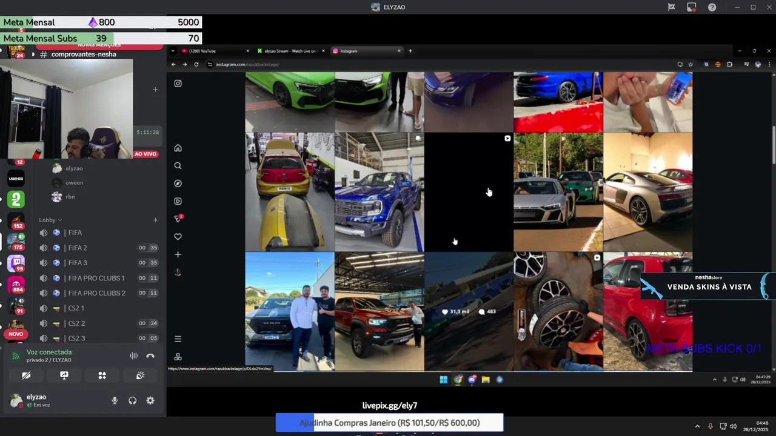
Task: Open the browser tab search dropdown
Action: 173,51
